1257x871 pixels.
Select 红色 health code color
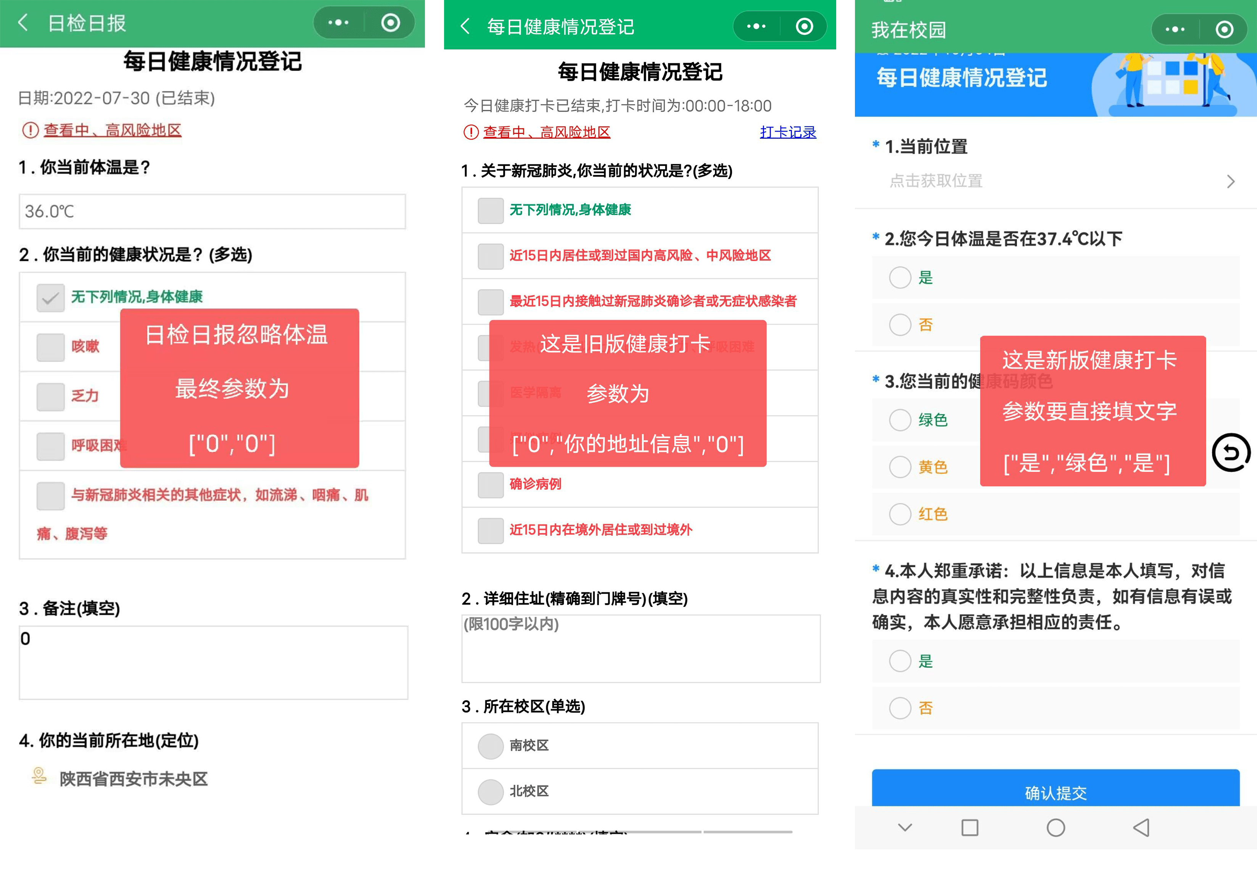tap(900, 514)
